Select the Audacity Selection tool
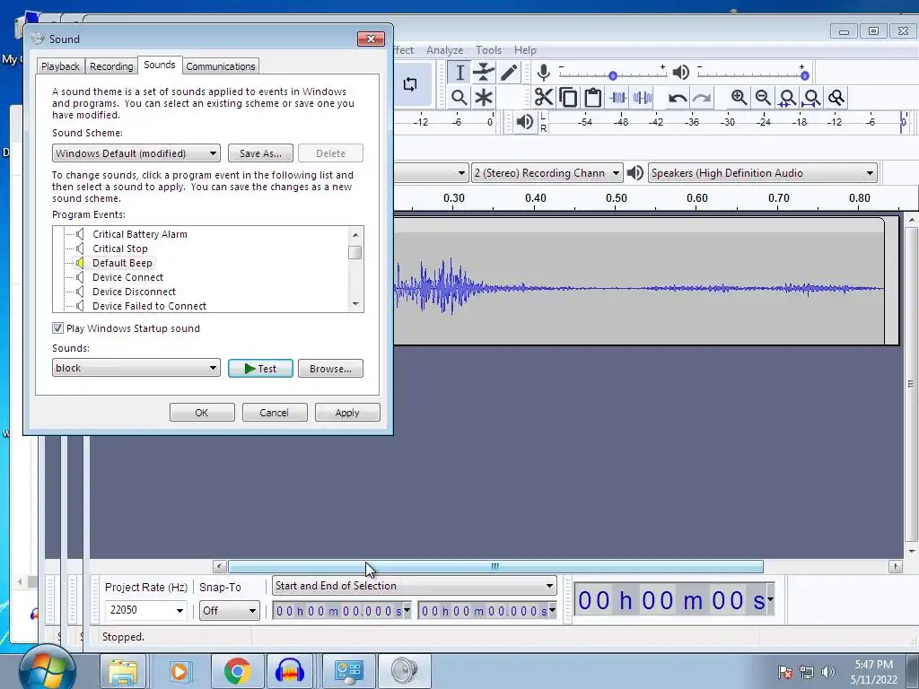This screenshot has width=919, height=689. [460, 73]
